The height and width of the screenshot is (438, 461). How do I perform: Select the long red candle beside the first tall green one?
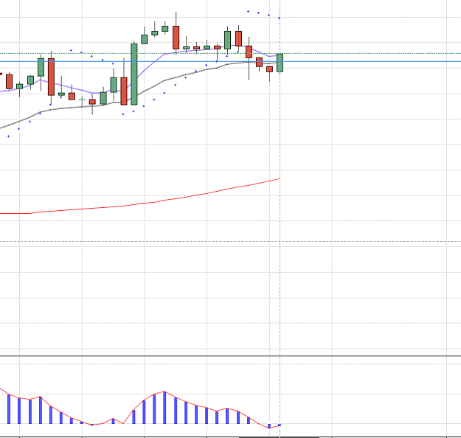(x=51, y=77)
